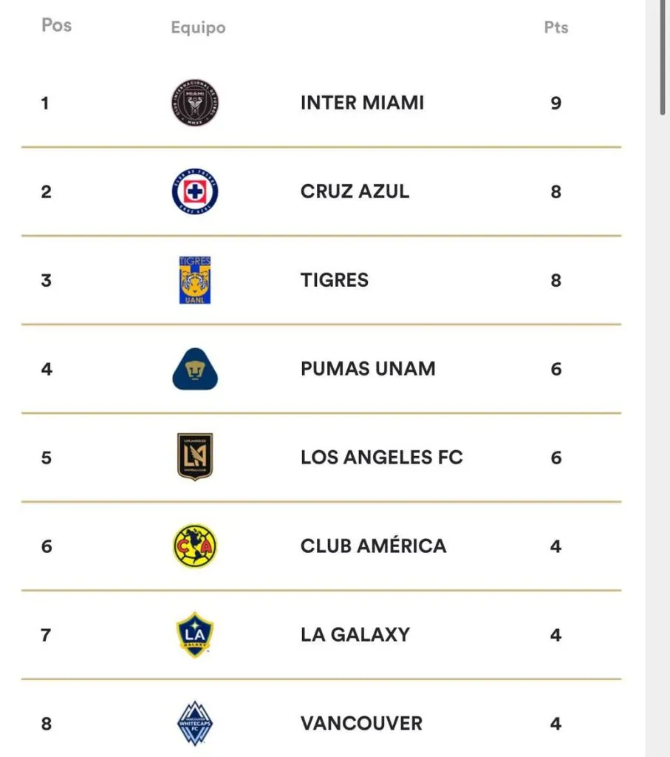Select the Club América crest
The image size is (670, 757).
pos(195,546)
